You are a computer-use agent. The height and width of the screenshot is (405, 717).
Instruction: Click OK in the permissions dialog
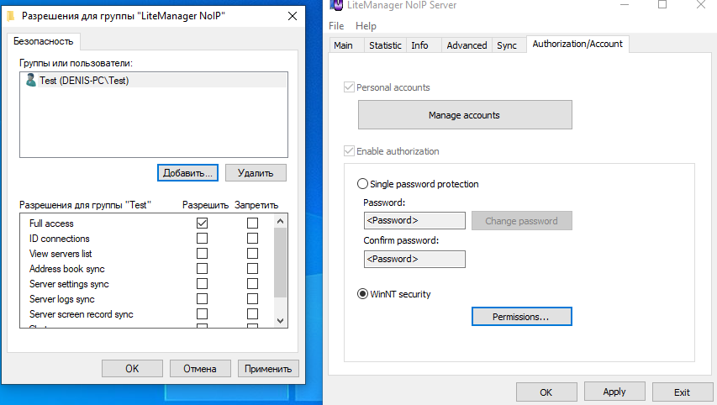(132, 368)
